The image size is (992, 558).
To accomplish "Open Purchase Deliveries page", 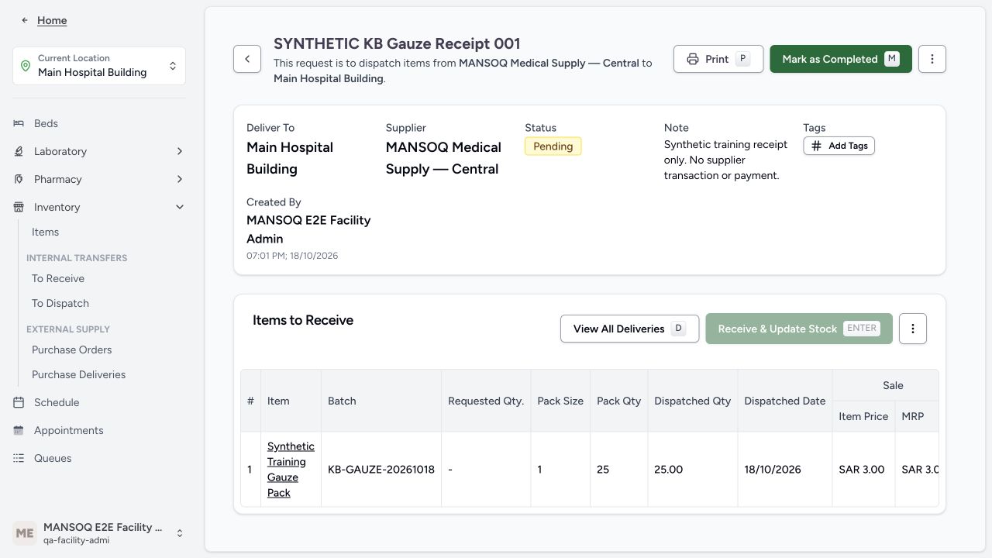I will [x=78, y=374].
